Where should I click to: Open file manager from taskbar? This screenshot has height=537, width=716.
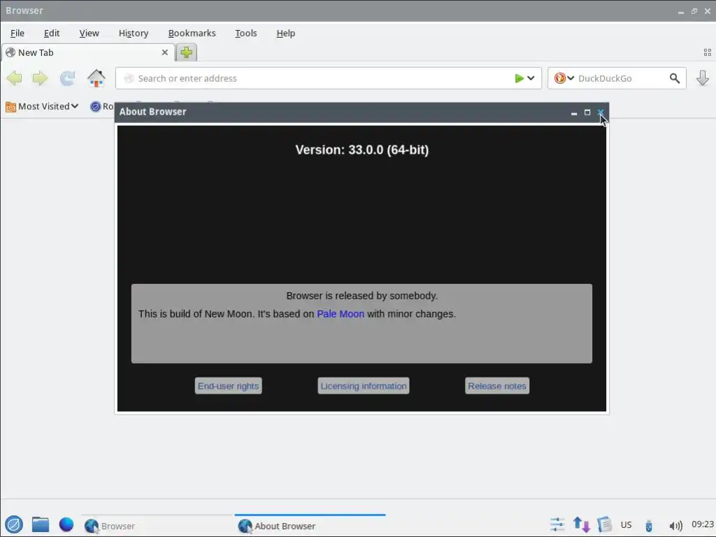pos(41,524)
